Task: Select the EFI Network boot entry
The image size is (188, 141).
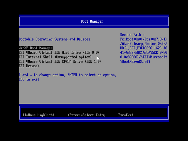Action: 29,66
